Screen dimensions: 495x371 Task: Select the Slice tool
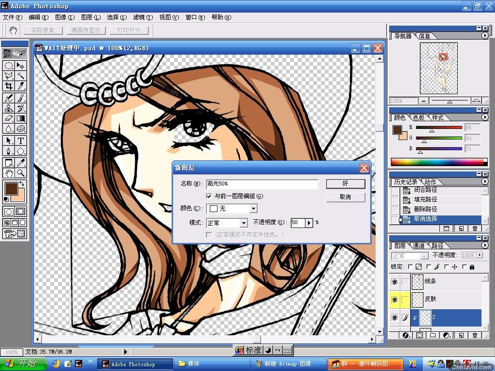[20, 86]
